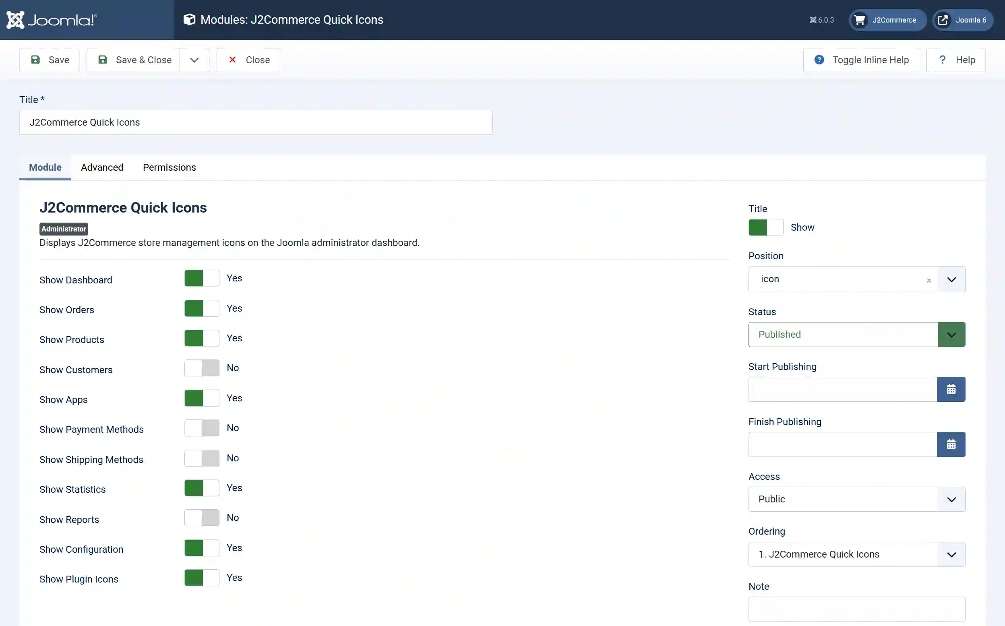Click the finish publishing calendar icon

[x=951, y=444]
